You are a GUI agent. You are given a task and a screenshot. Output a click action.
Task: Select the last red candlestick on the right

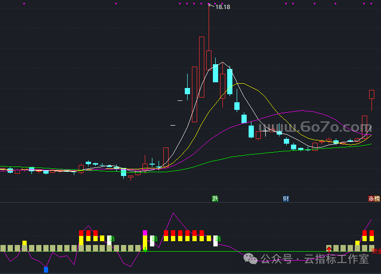[x=371, y=94]
